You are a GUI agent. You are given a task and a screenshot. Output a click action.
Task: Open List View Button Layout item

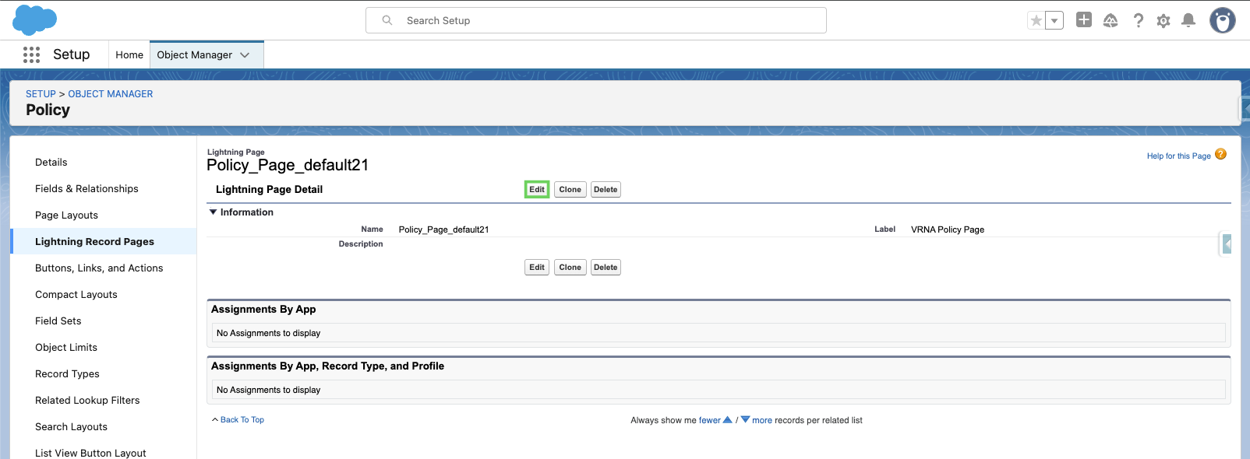90,453
